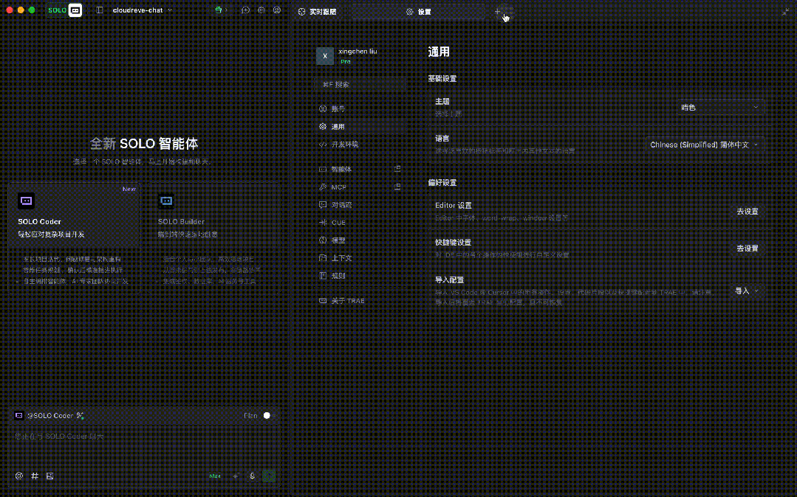
Task: Click 去设置 for Editor 设置
Action: tap(748, 211)
